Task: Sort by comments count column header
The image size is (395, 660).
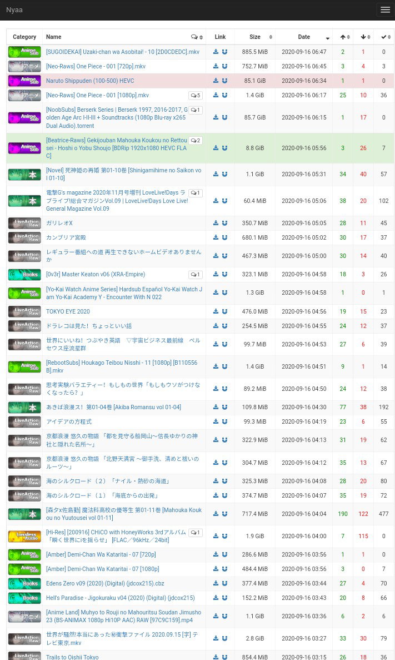Action: tap(197, 37)
